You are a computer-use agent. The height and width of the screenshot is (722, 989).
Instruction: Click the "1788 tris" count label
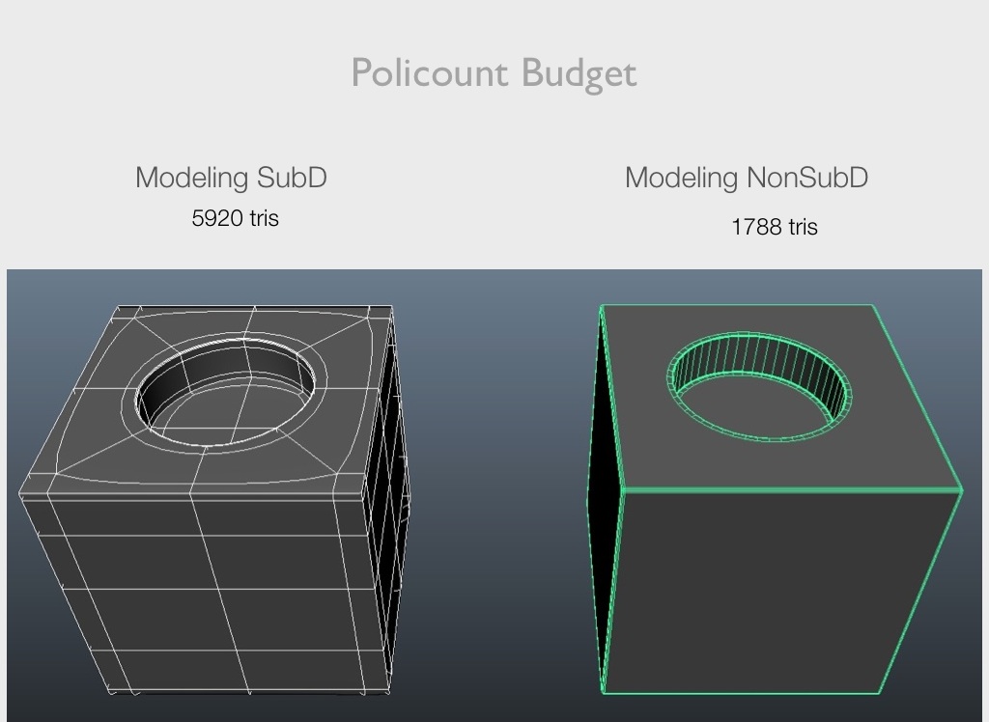774,227
